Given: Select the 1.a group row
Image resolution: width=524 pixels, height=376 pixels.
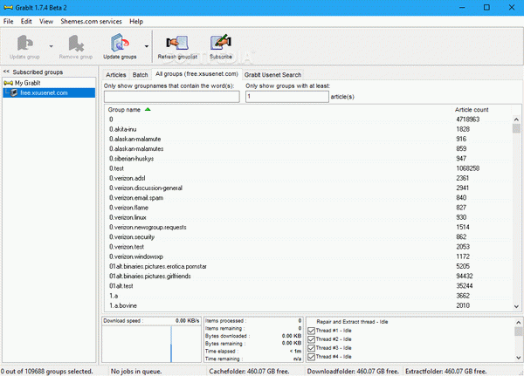Looking at the screenshot, I should tap(308, 296).
